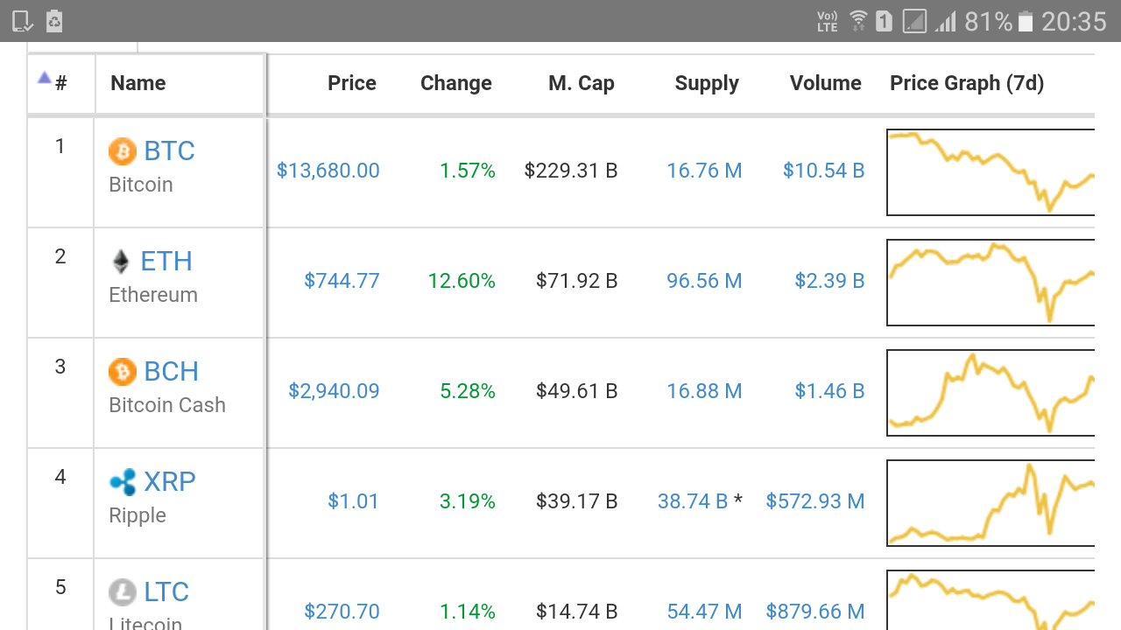Select Ripple change value 3.19%
This screenshot has width=1121, height=630.
(468, 501)
